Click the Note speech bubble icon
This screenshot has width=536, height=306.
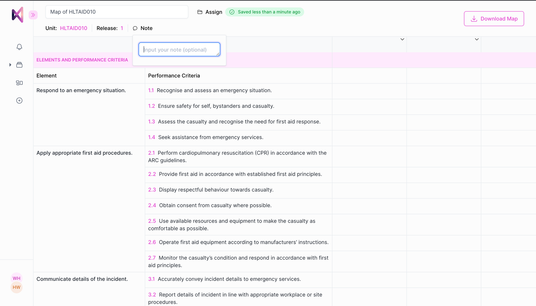pyautogui.click(x=135, y=28)
